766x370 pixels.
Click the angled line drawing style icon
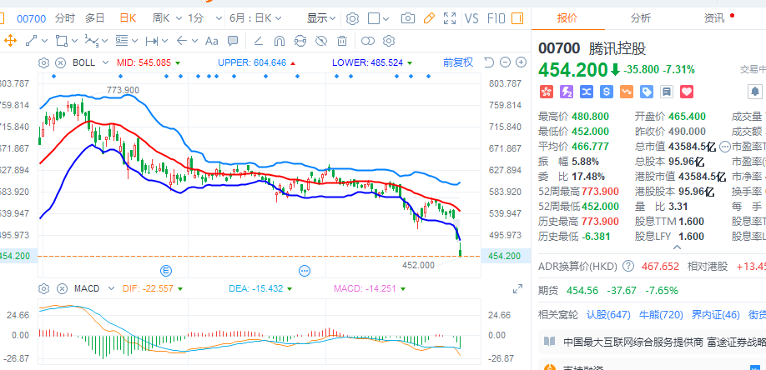[259, 41]
